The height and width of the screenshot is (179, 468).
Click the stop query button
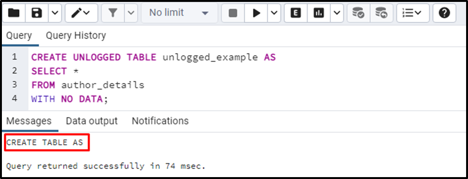[233, 13]
